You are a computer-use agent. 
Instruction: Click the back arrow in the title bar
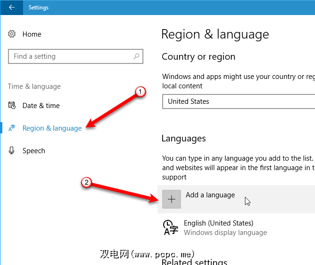(12, 8)
